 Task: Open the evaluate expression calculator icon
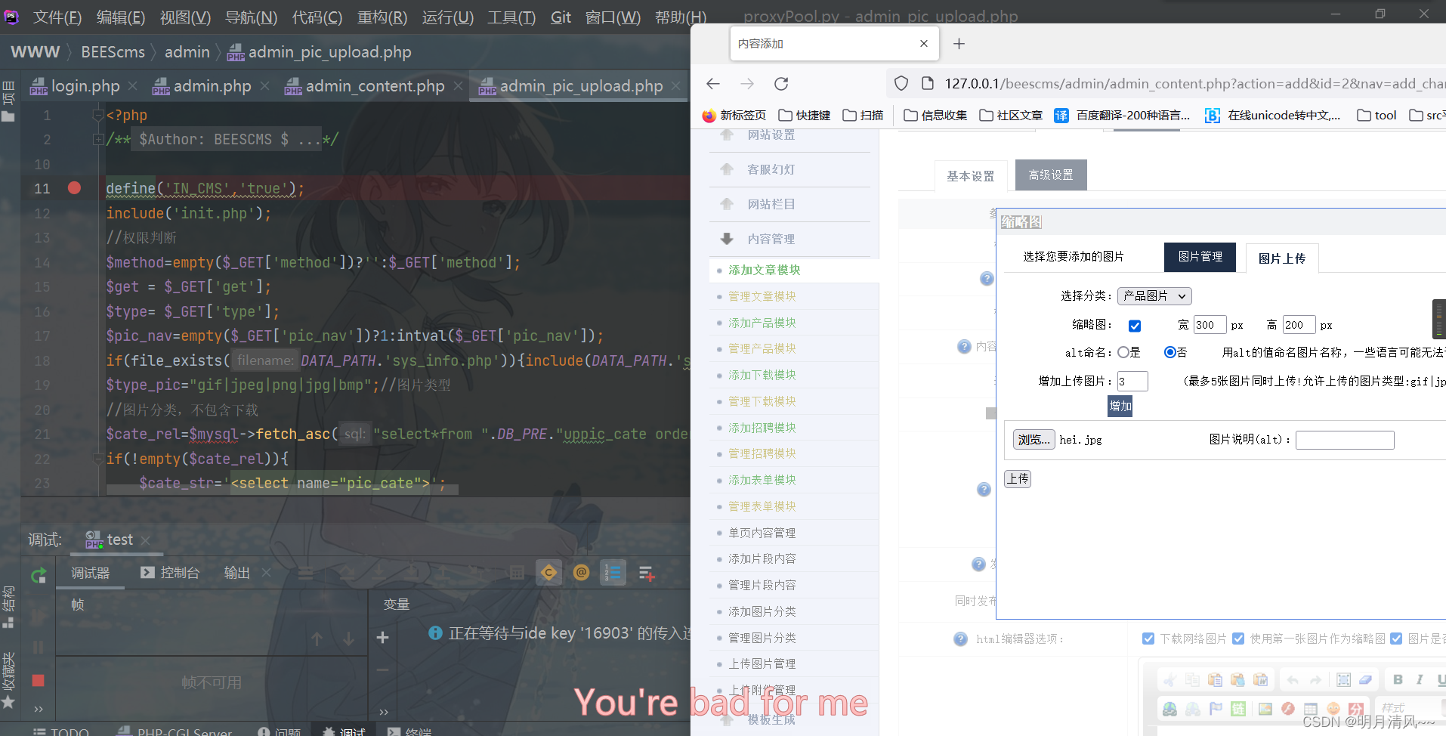coord(517,573)
